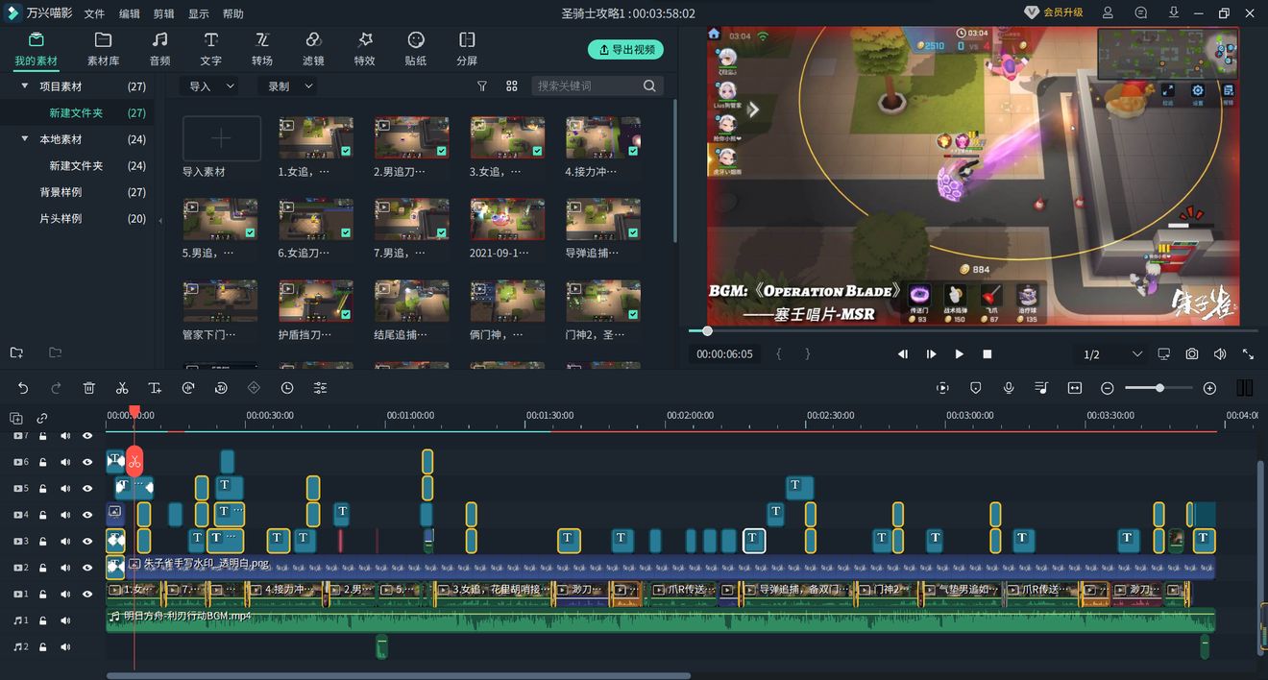
Task: Click the delete trash icon in the timeline toolbar
Action: tap(89, 388)
